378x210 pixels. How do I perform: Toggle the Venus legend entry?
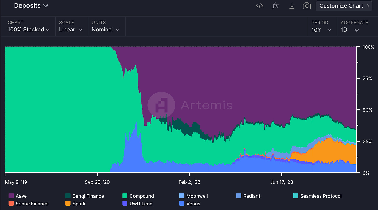click(190, 204)
